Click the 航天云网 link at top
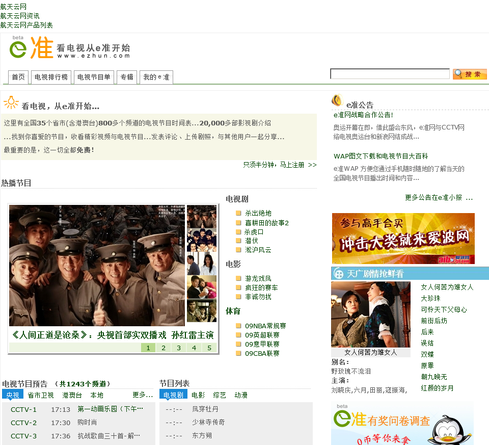 (x=13, y=7)
